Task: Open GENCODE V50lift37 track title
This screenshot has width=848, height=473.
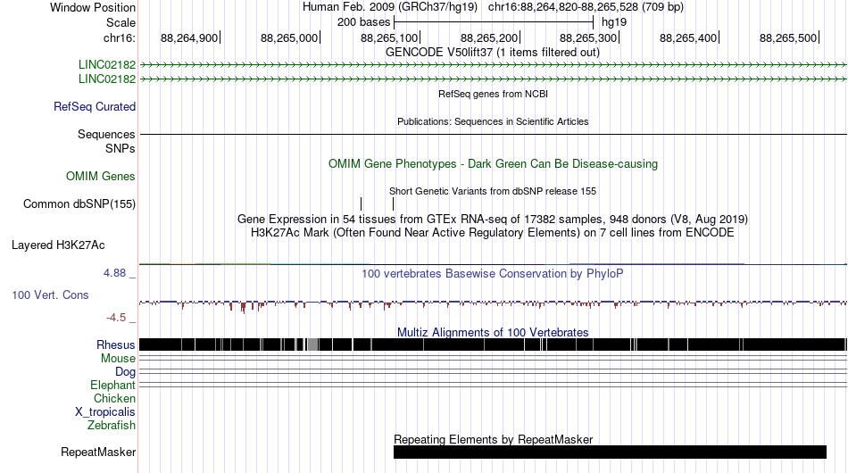Action: [493, 53]
